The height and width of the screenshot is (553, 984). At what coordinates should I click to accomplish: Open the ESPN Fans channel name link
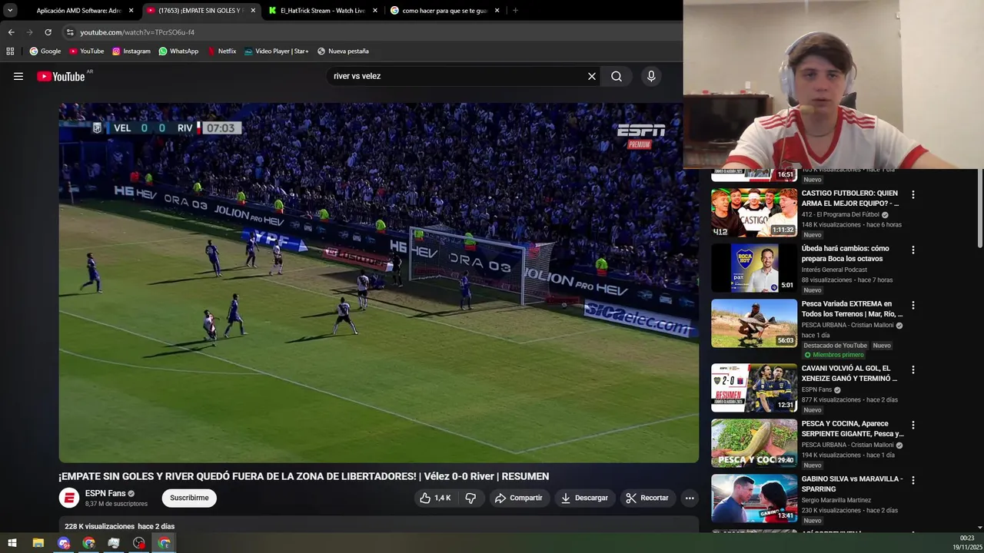click(x=105, y=493)
